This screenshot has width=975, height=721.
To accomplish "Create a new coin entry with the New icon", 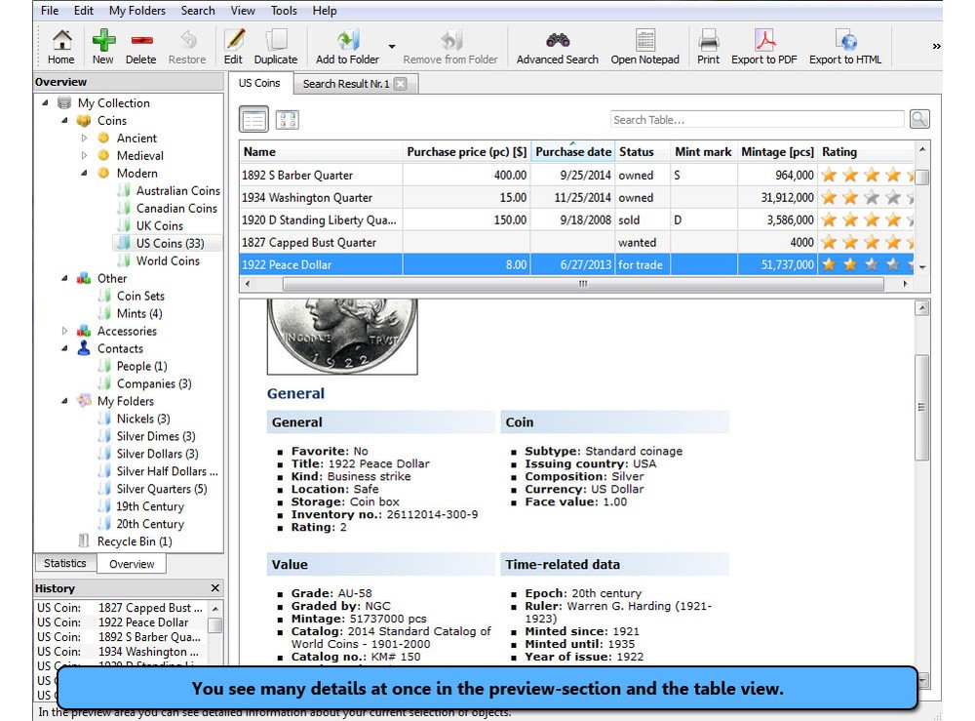I will (102, 46).
